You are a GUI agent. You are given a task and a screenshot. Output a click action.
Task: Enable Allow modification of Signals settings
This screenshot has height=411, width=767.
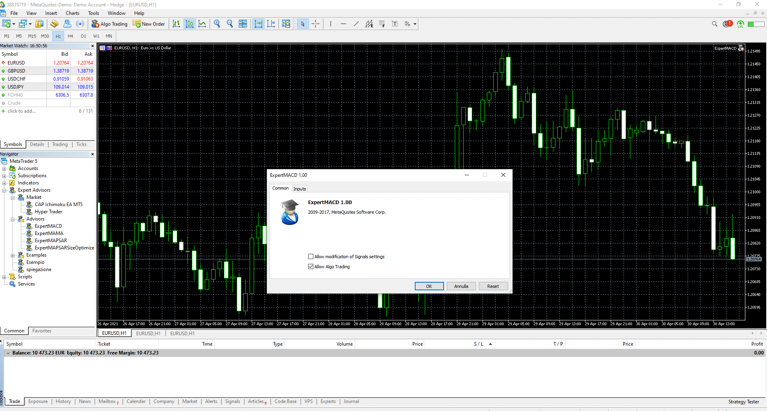point(311,257)
